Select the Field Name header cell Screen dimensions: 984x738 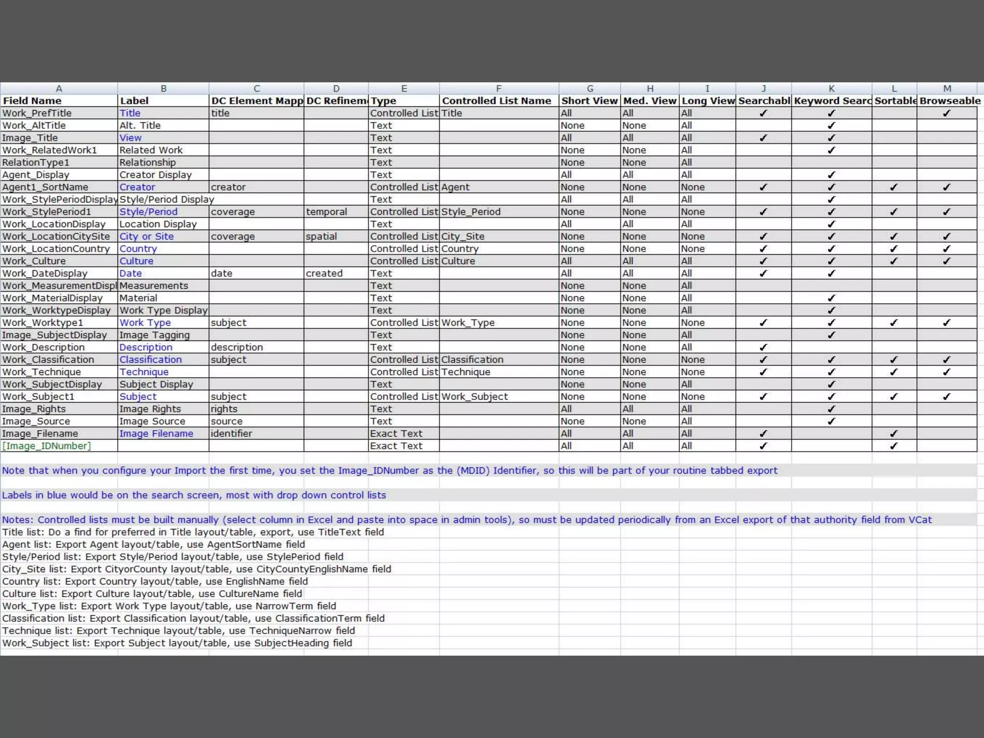tap(32, 101)
